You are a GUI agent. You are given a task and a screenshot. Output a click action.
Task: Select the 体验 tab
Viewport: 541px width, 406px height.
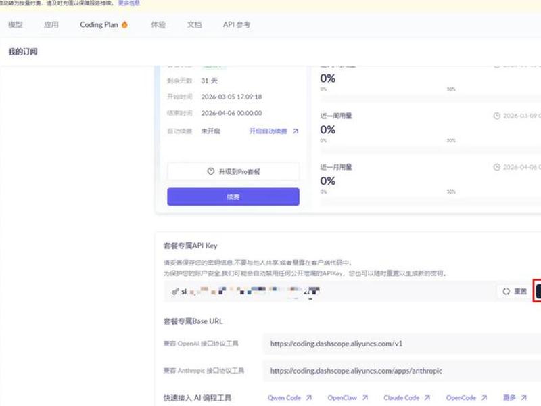click(158, 25)
